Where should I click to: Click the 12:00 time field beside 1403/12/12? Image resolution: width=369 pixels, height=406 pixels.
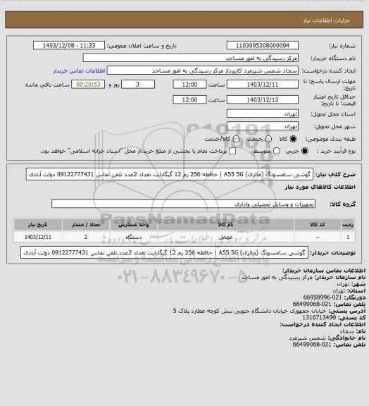coord(189,99)
